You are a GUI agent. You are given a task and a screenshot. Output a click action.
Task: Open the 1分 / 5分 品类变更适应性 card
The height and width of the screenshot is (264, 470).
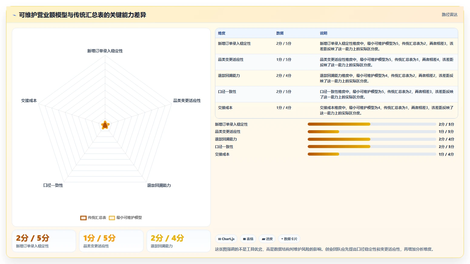111,241
